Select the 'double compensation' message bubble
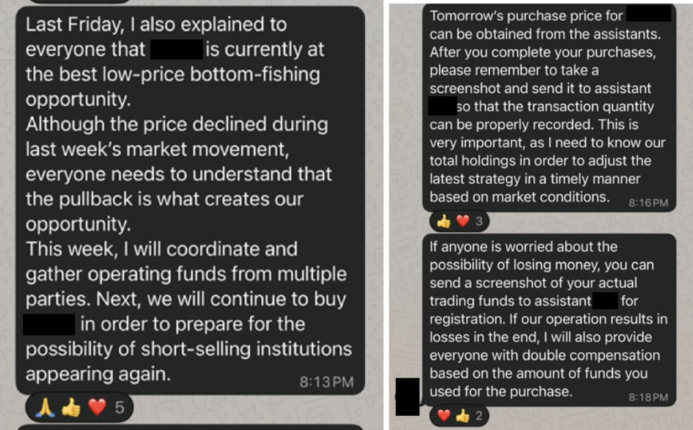 click(549, 320)
